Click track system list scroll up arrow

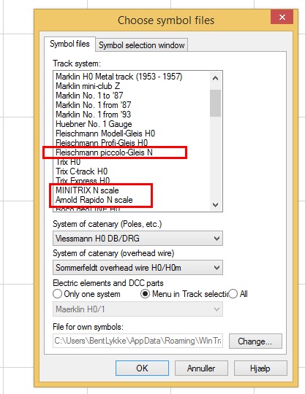tap(215, 78)
